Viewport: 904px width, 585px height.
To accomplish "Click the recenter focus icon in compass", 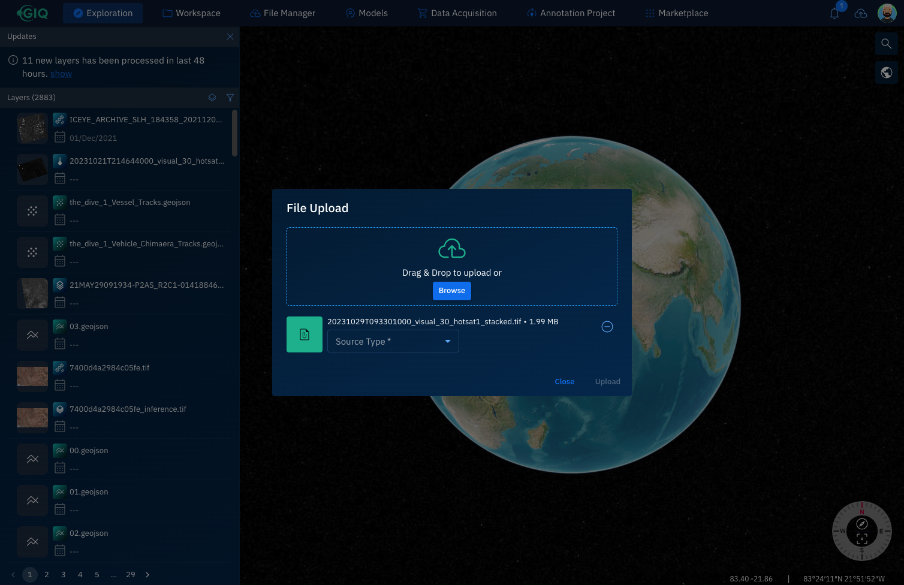I will click(x=862, y=538).
